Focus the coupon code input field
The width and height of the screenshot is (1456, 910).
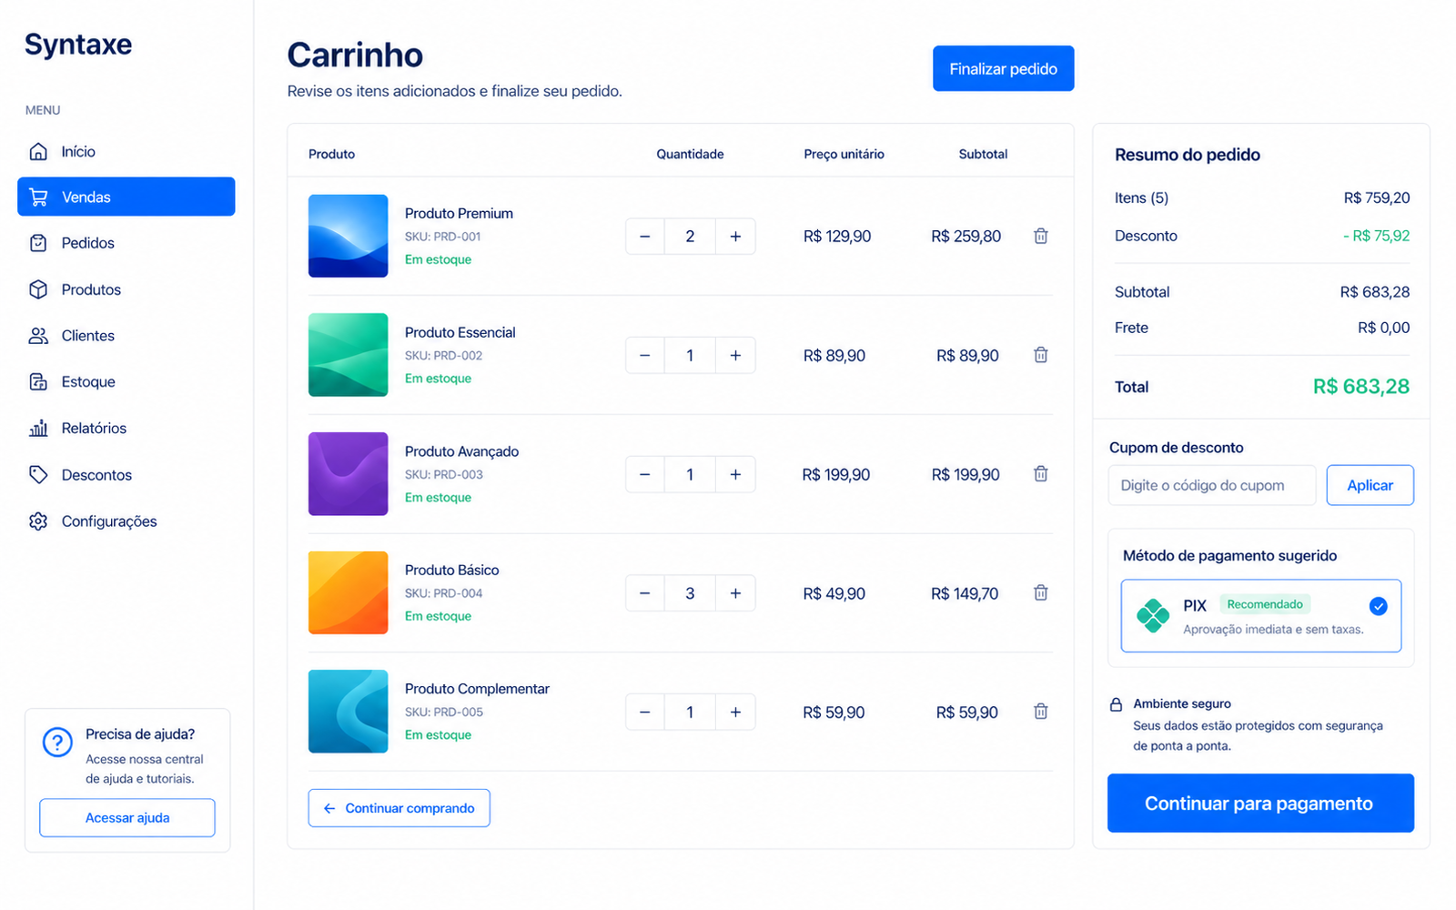click(x=1212, y=485)
